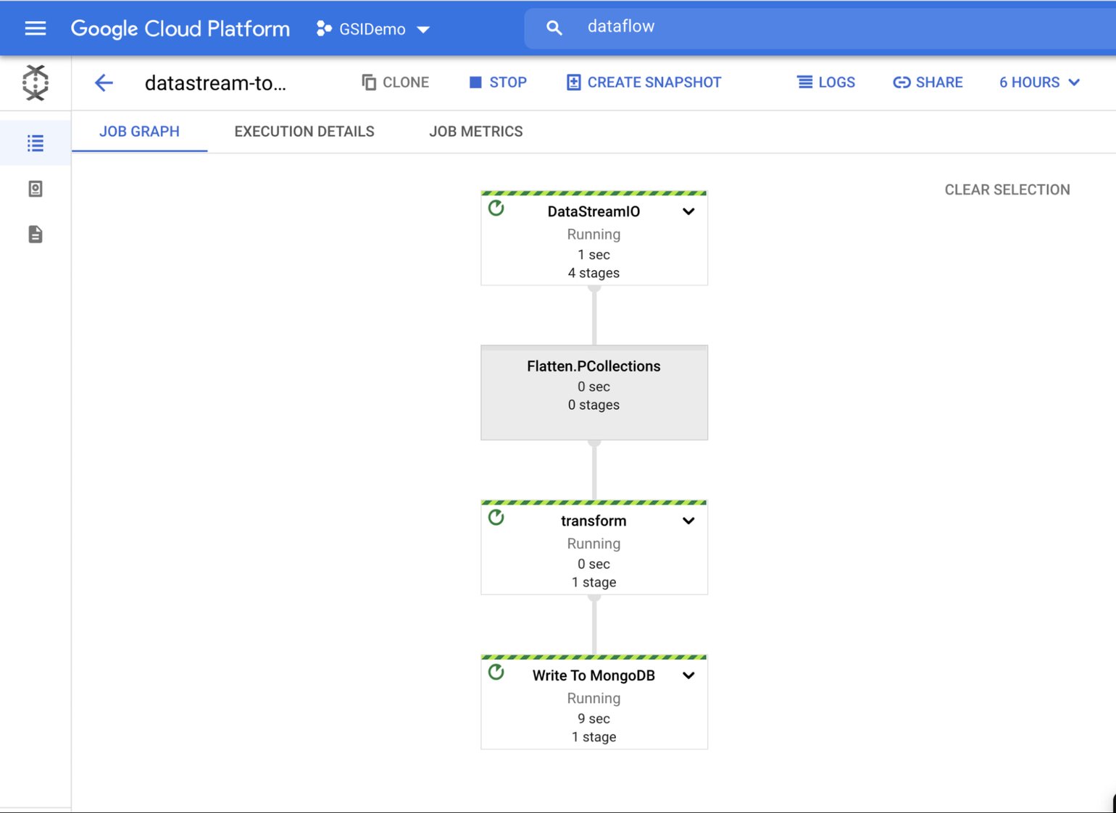Expand the DataStreamIO step
The width and height of the screenshot is (1116, 813).
688,211
